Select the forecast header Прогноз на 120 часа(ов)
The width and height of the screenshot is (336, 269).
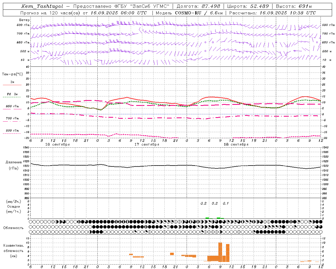tap(50, 13)
